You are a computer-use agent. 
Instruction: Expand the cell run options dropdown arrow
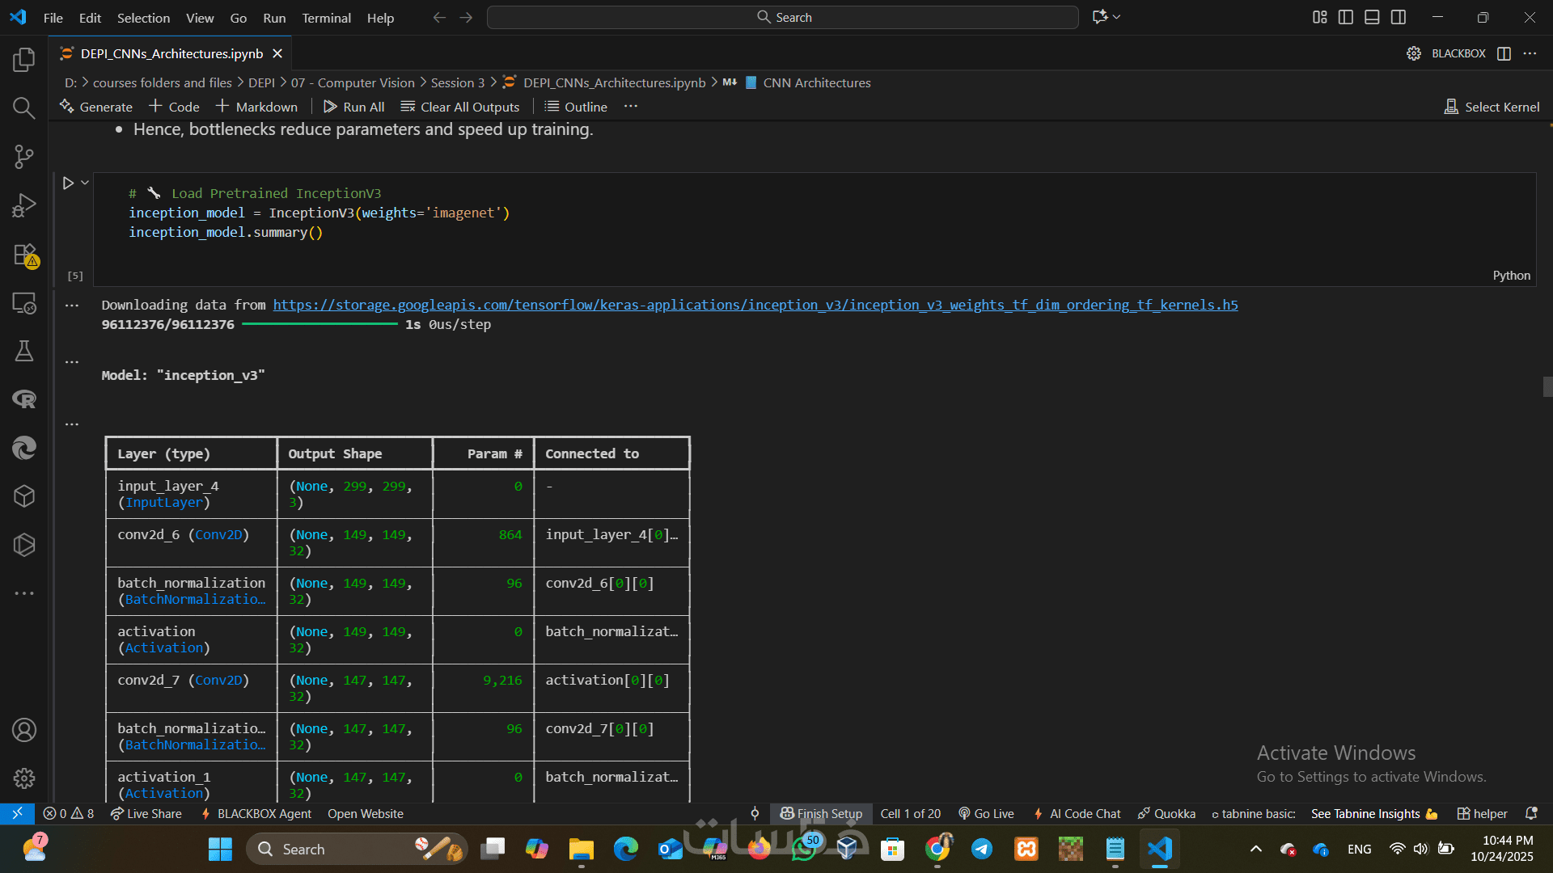coord(85,183)
